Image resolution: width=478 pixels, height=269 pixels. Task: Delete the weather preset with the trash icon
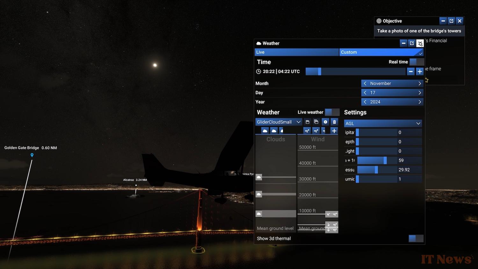click(334, 122)
